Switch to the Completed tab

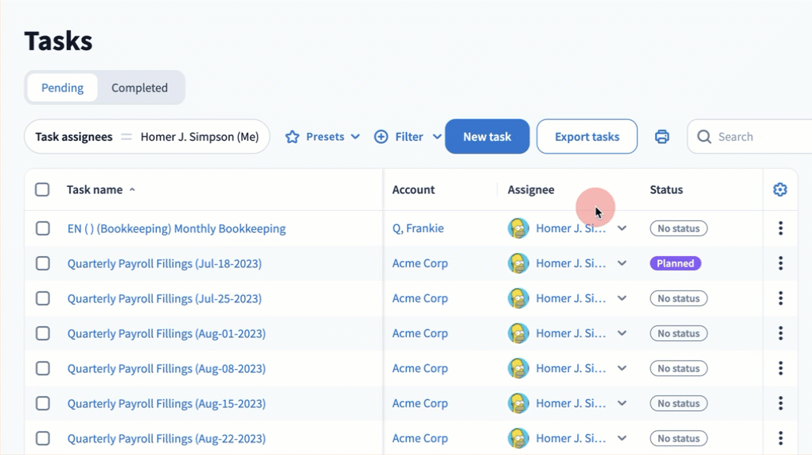point(139,87)
